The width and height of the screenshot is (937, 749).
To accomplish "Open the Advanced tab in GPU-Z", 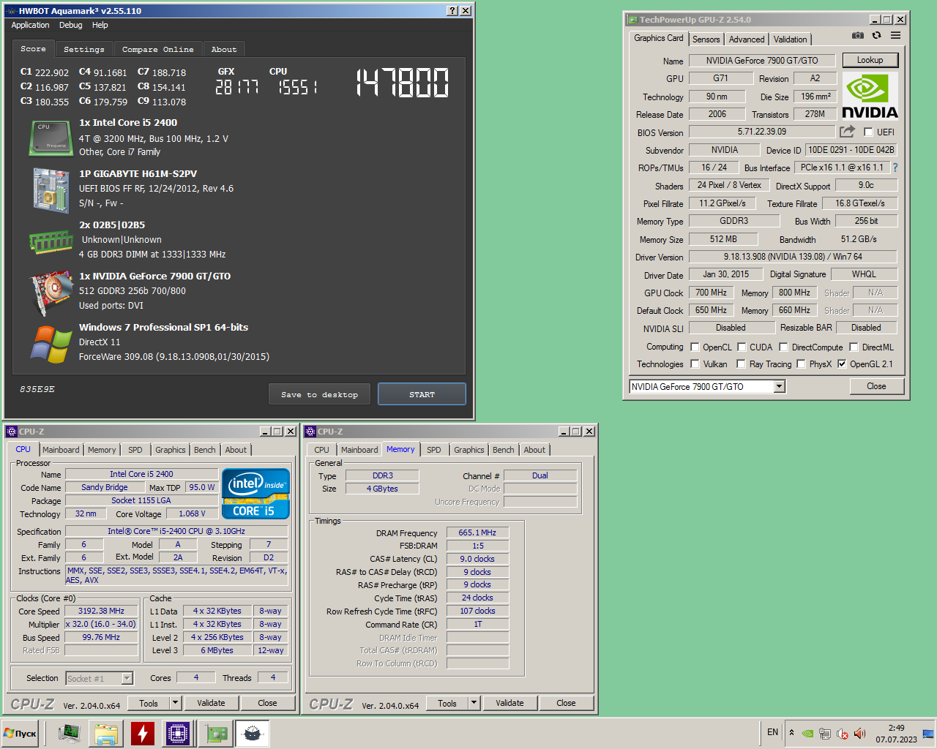I will point(747,39).
